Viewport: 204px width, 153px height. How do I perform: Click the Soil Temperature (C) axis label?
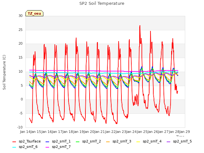(x=4, y=72)
